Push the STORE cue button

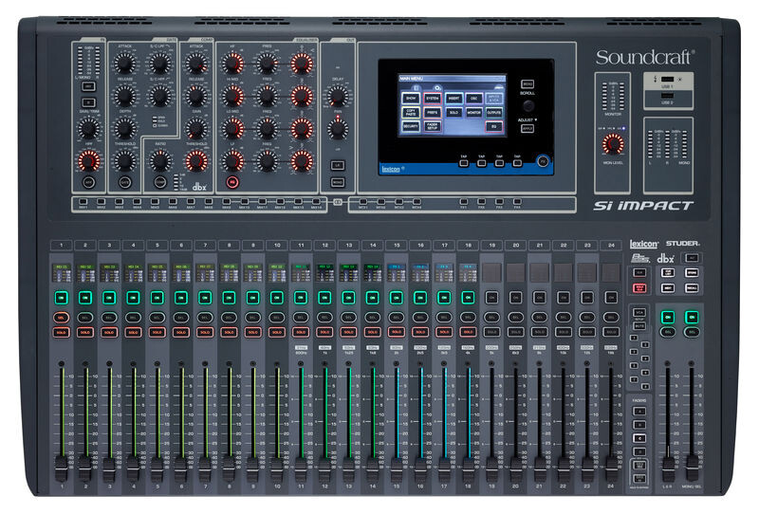(x=692, y=272)
